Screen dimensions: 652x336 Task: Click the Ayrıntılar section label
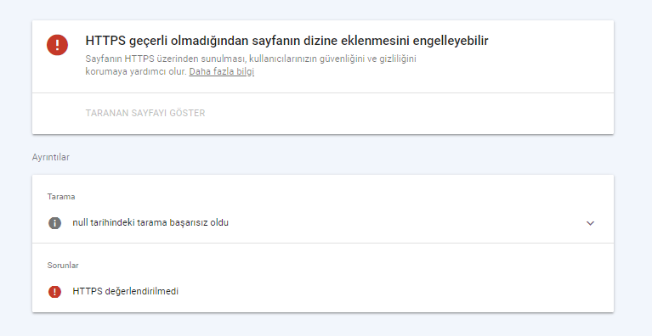tap(51, 157)
